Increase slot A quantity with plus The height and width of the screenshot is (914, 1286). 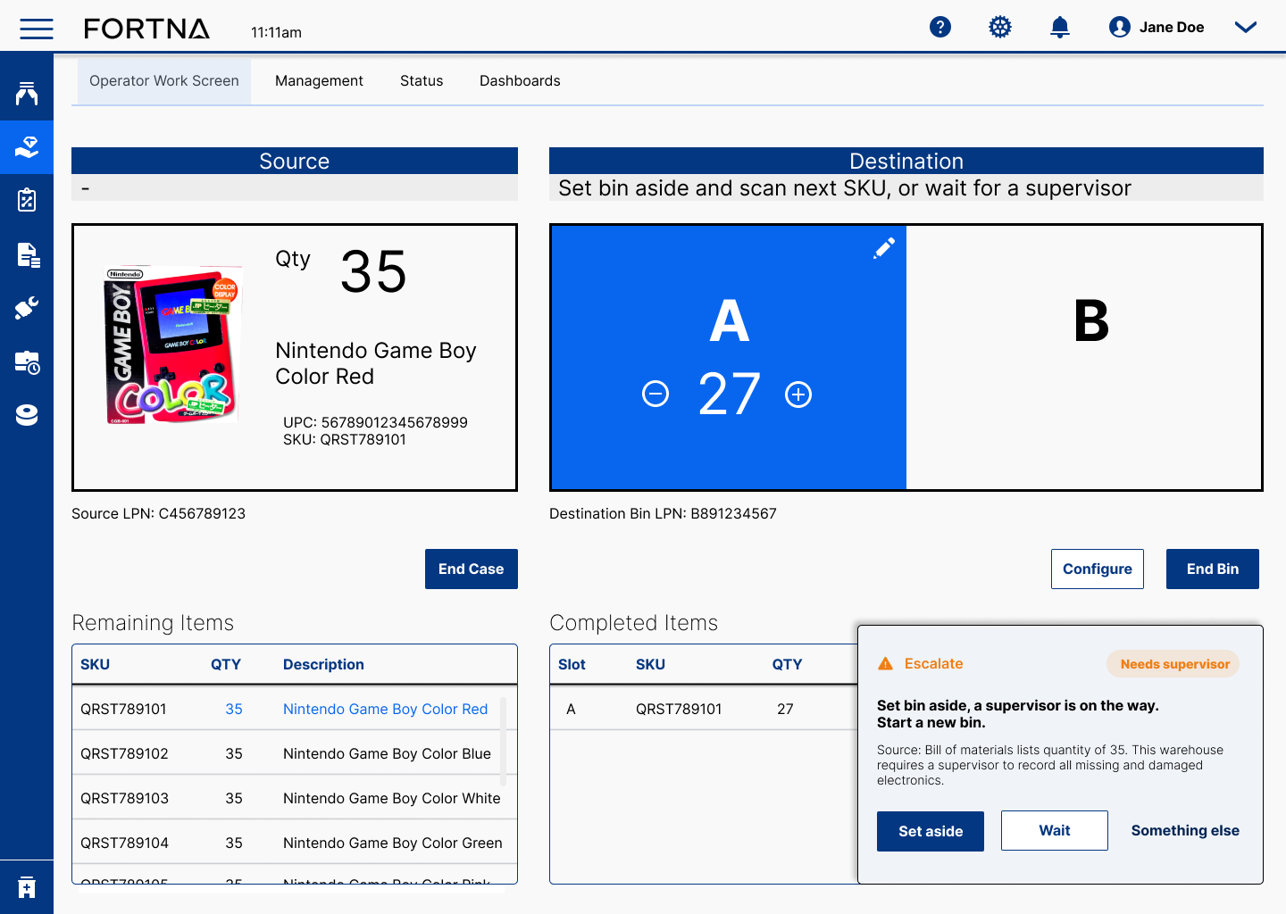tap(798, 394)
